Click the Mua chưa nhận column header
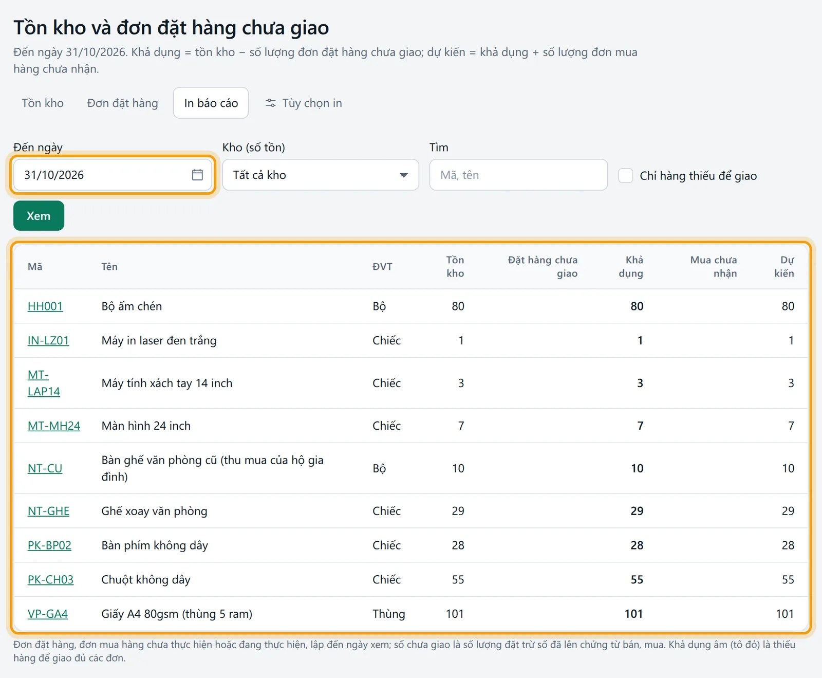Image resolution: width=822 pixels, height=678 pixels. point(714,267)
